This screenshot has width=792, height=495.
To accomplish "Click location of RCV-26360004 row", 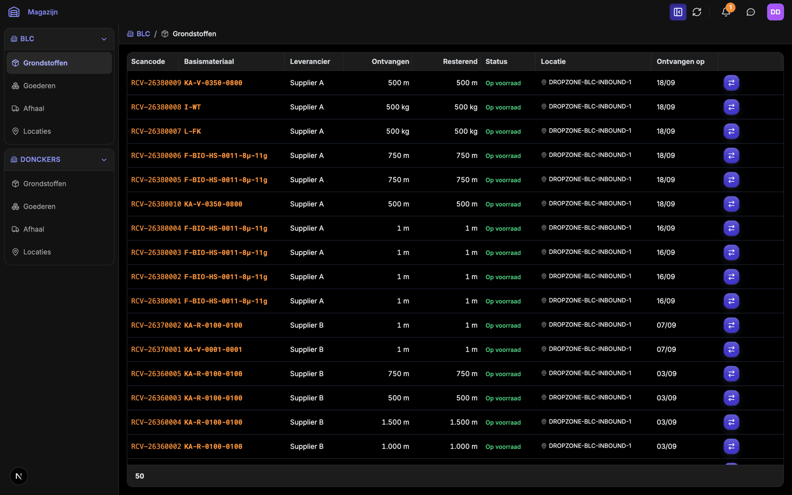I will click(x=586, y=422).
